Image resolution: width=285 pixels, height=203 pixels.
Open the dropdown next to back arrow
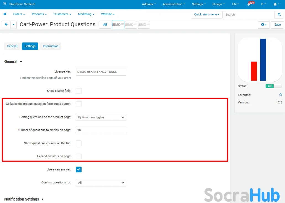click(x=14, y=25)
